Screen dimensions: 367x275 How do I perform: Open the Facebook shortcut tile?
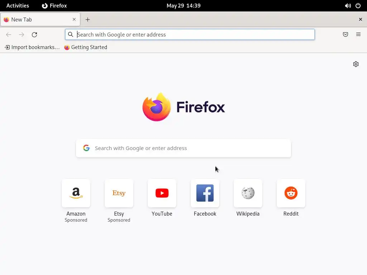[x=205, y=193]
